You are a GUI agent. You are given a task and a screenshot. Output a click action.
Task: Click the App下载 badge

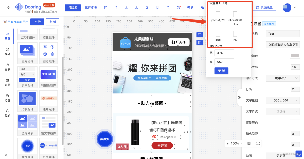[49, 5]
